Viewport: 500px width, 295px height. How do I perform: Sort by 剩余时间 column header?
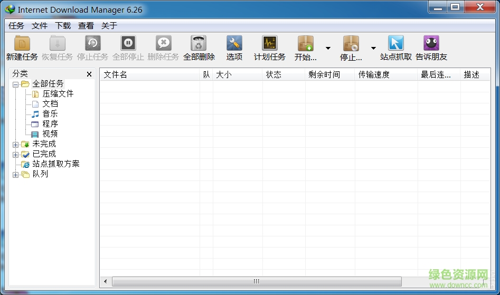pos(330,74)
